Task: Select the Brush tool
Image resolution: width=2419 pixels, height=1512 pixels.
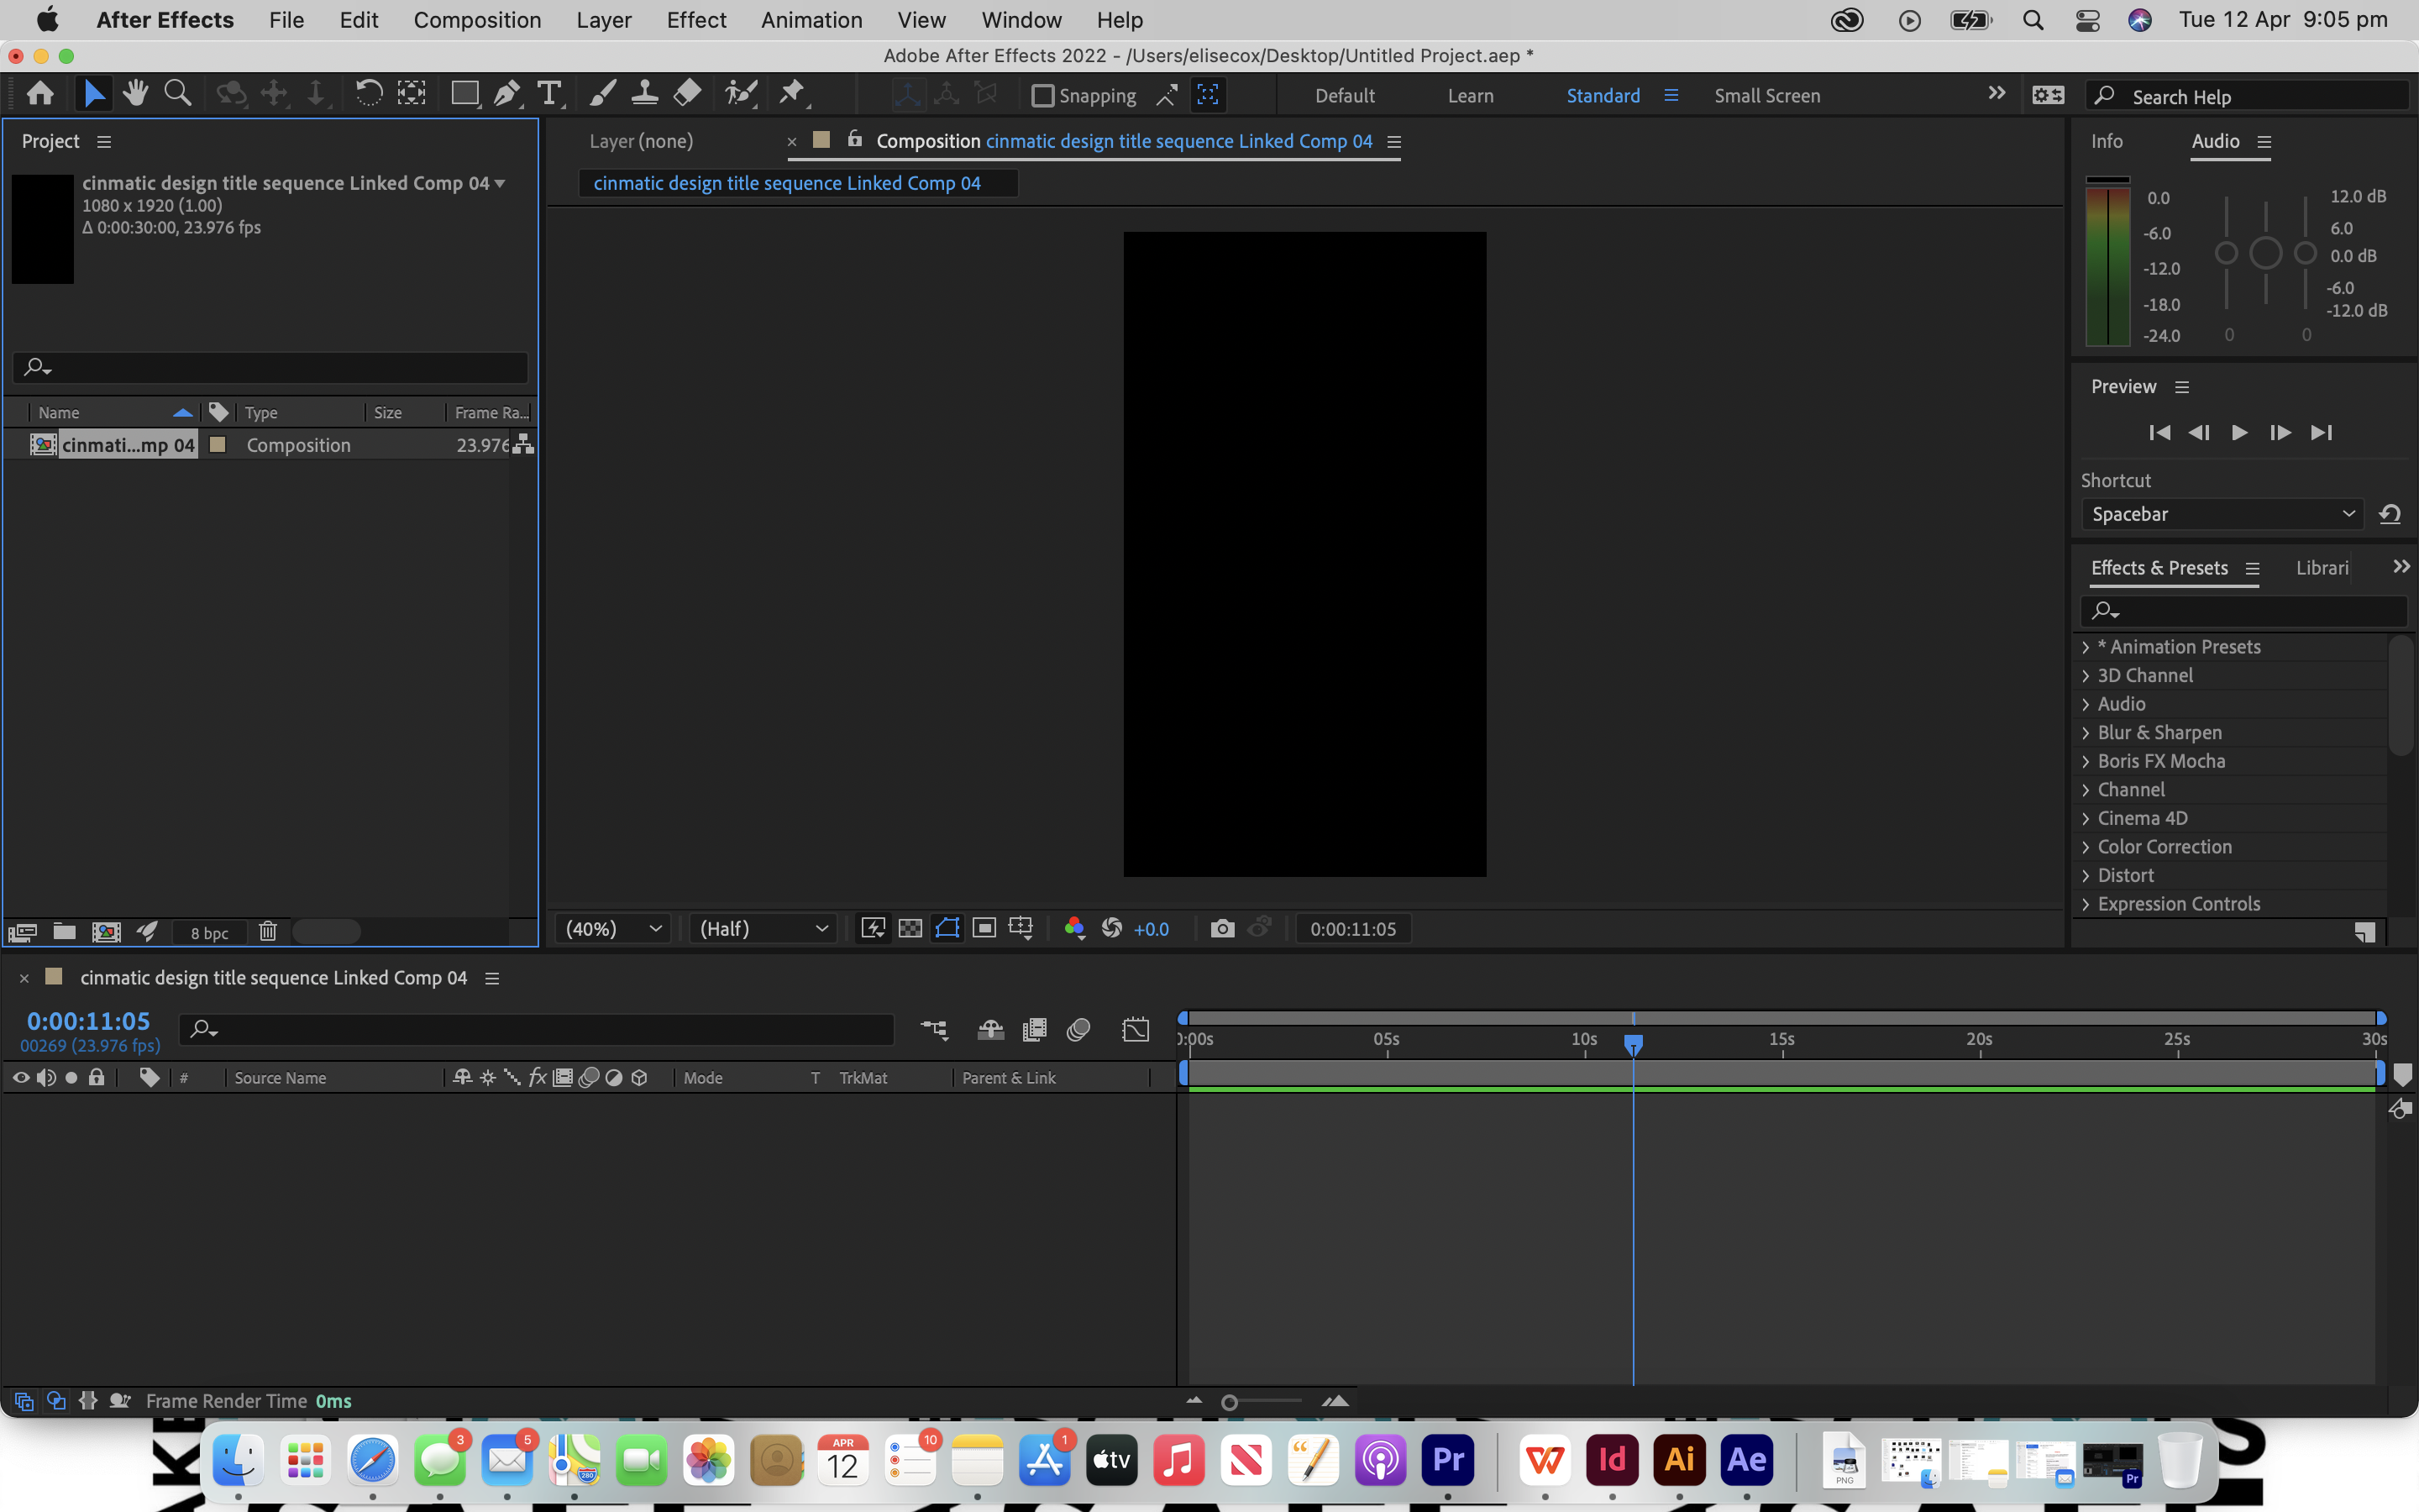Action: point(601,93)
